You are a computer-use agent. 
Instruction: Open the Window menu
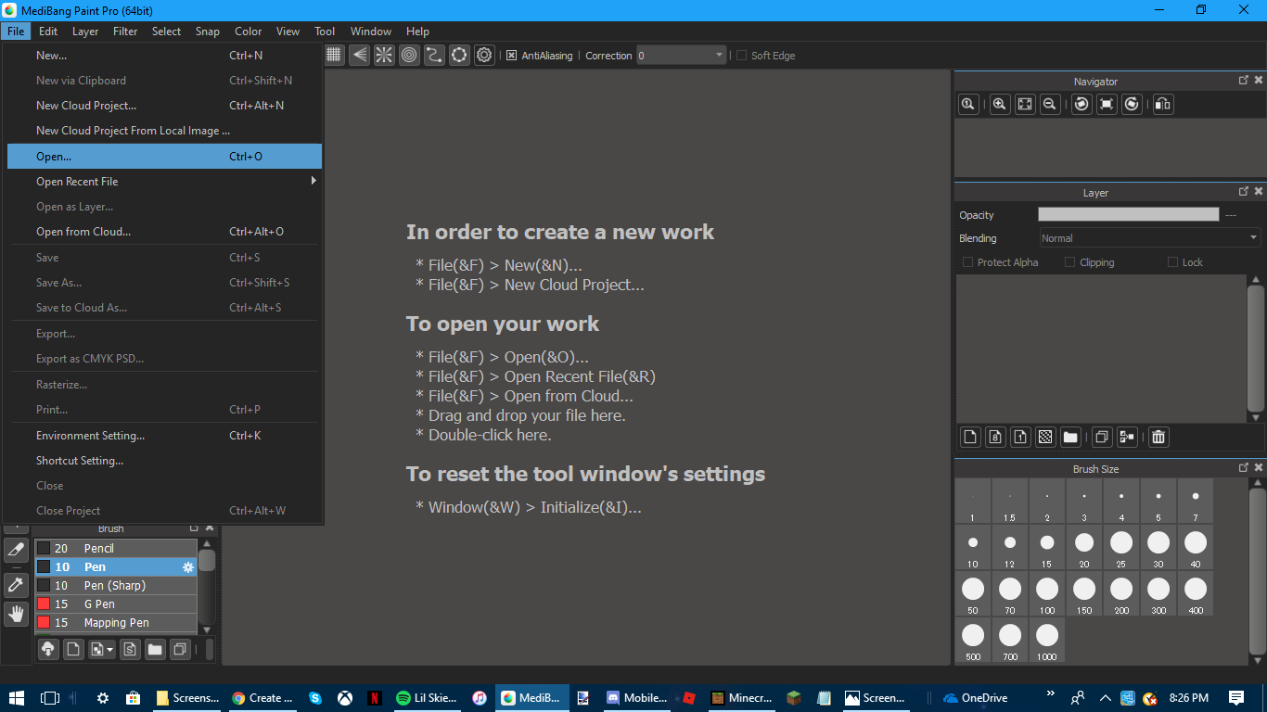[x=371, y=31]
